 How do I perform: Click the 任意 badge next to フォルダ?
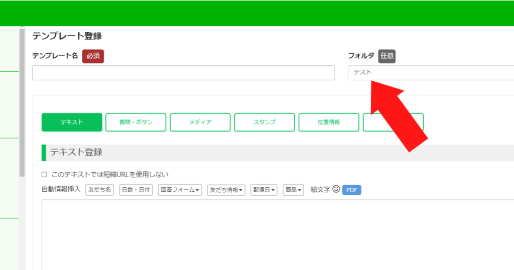pos(387,56)
